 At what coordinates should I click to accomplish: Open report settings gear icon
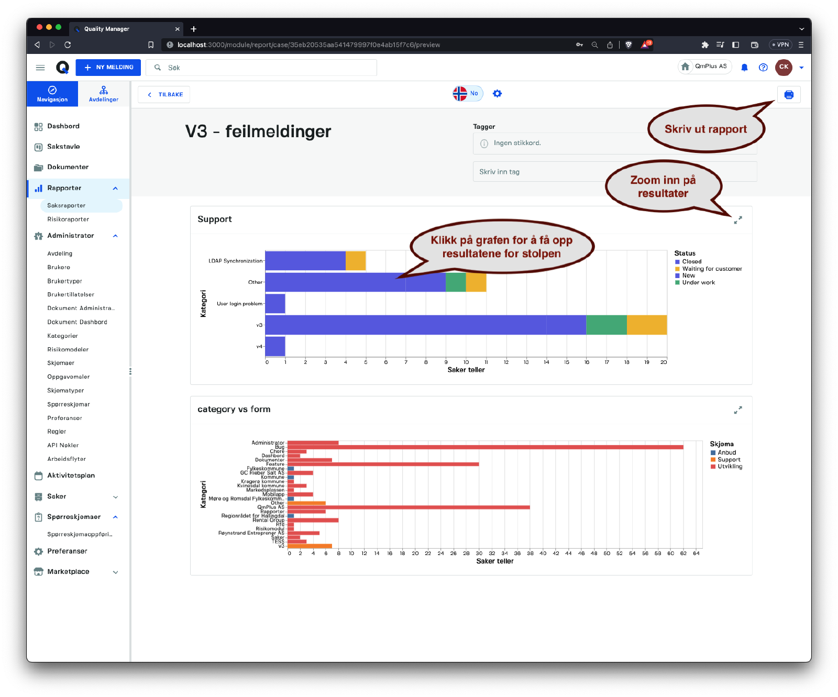coord(497,94)
